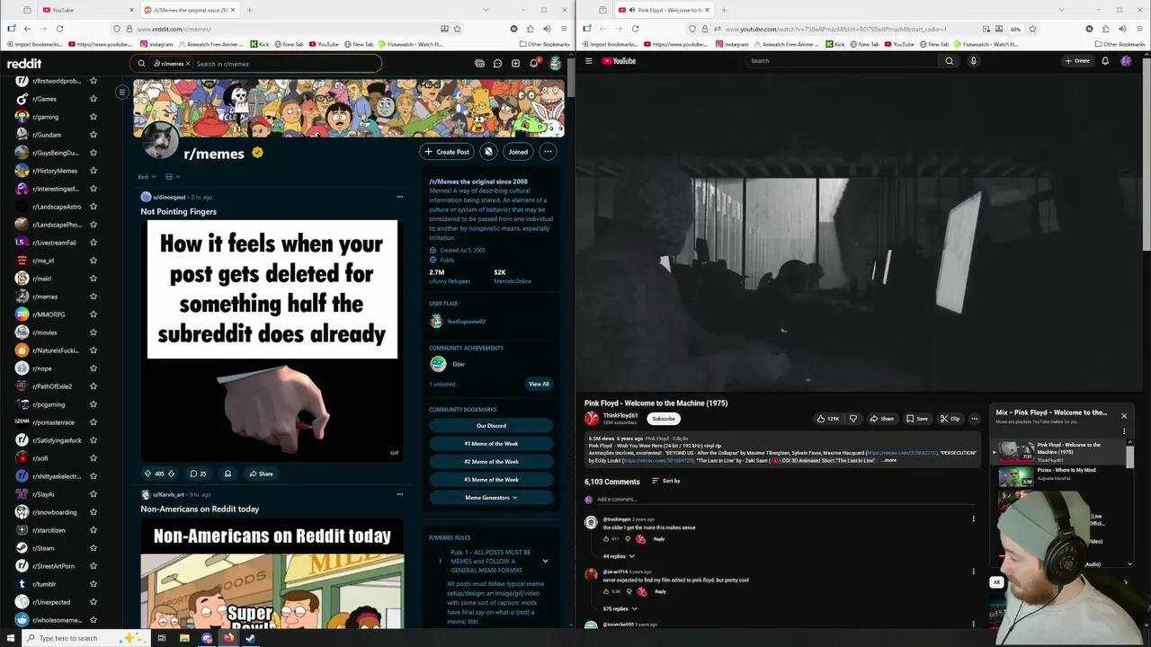Open Reddit advertise icon in header
Viewport: 1151px width, 647px height.
pyautogui.click(x=479, y=64)
